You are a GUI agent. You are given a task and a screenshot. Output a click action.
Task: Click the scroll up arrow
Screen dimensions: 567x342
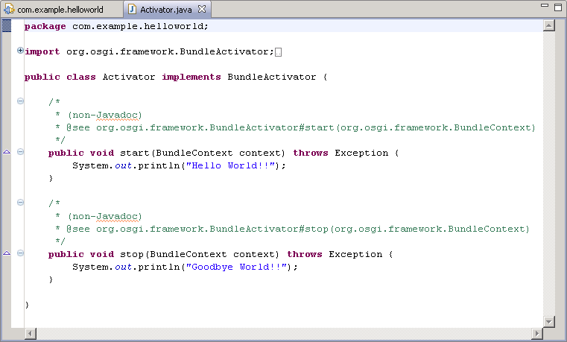pos(549,25)
